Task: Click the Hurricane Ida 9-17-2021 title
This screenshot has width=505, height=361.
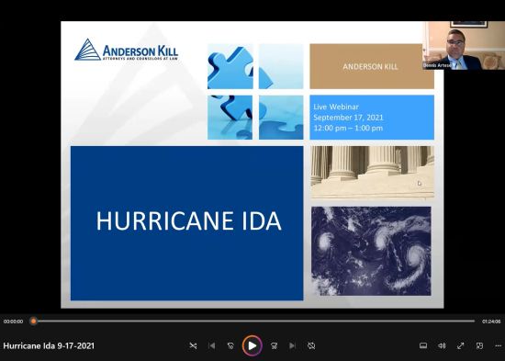Action: click(49, 346)
